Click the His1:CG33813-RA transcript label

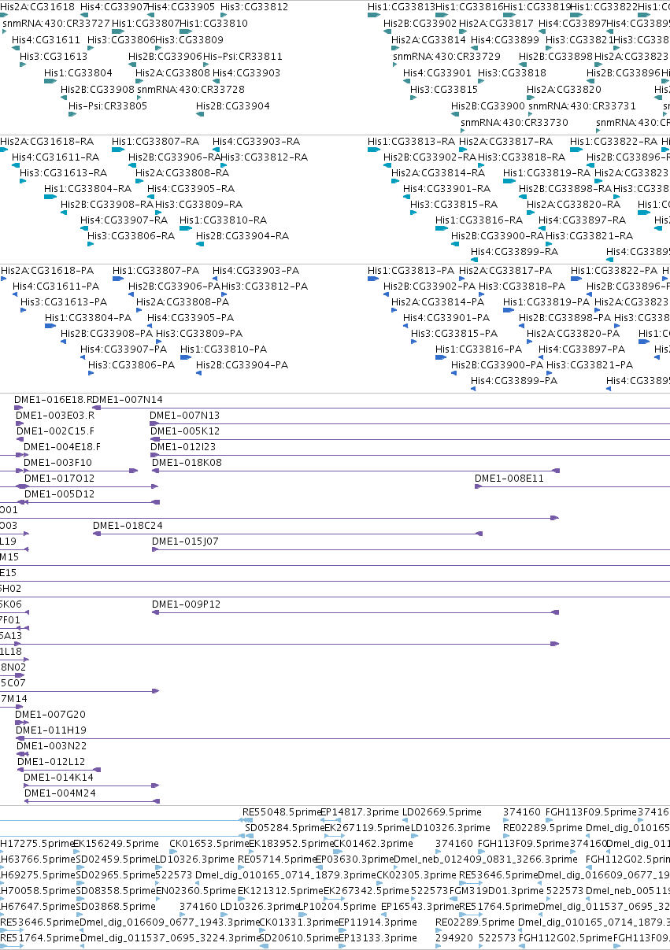[x=412, y=142]
